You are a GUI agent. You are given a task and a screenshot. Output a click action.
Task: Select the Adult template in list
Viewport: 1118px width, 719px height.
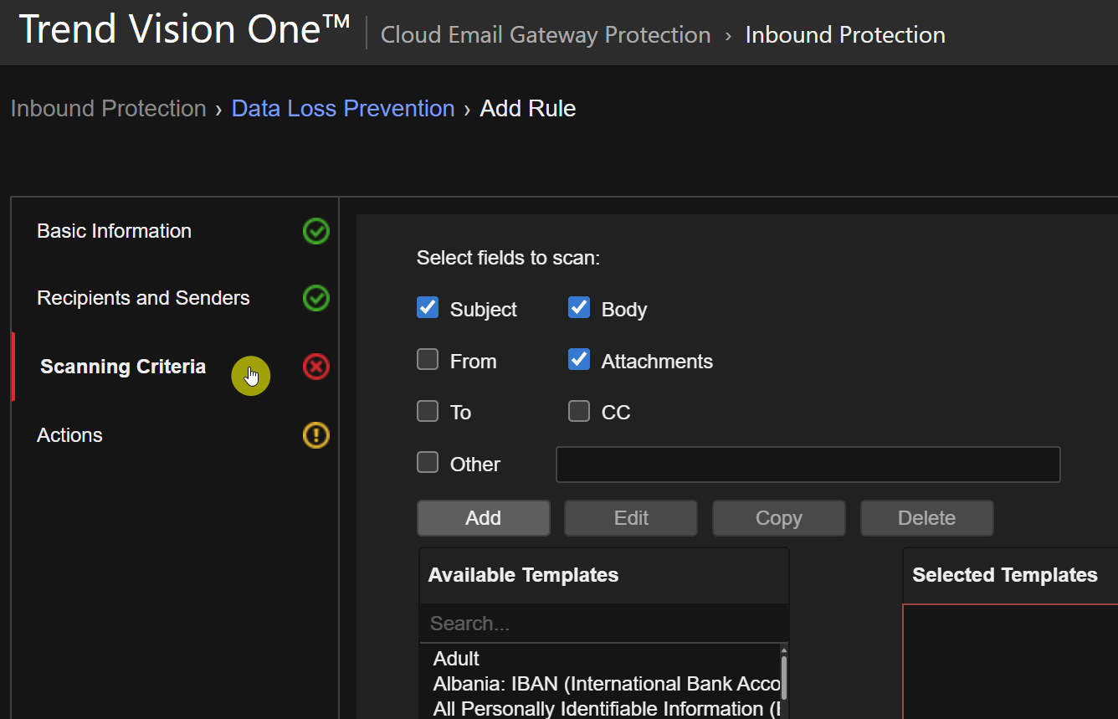pyautogui.click(x=457, y=659)
